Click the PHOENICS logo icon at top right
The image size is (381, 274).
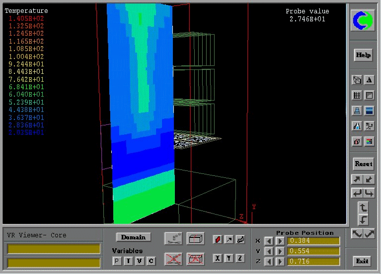pos(363,20)
